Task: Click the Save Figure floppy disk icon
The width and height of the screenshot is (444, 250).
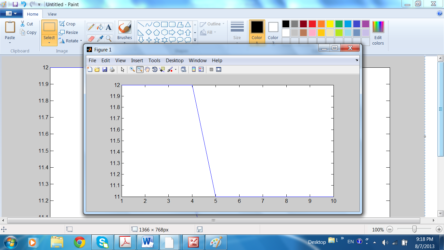Action: coord(105,69)
